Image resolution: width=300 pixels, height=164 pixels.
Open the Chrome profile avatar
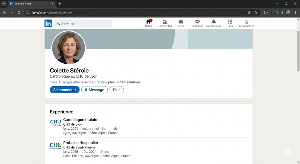tap(288, 12)
